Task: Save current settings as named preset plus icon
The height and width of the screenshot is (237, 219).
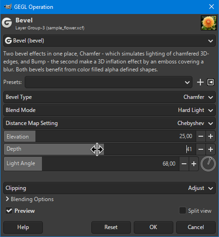Action: click(x=200, y=82)
